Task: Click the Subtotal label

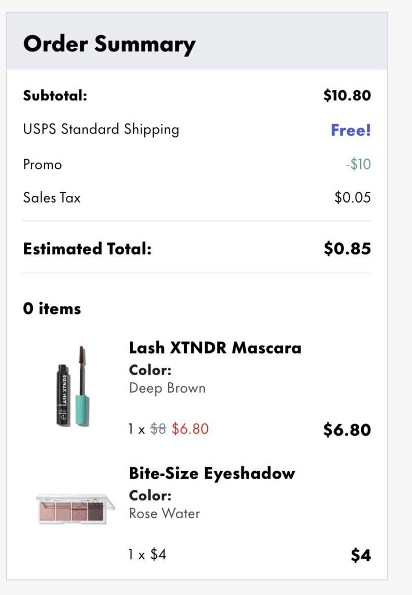Action: 55,95
